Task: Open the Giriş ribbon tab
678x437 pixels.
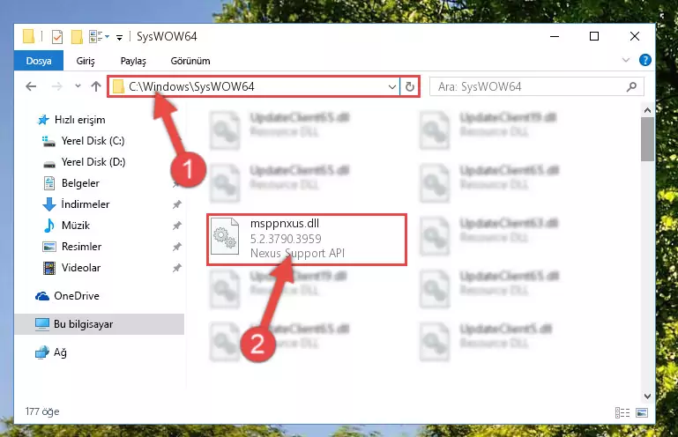Action: point(86,61)
